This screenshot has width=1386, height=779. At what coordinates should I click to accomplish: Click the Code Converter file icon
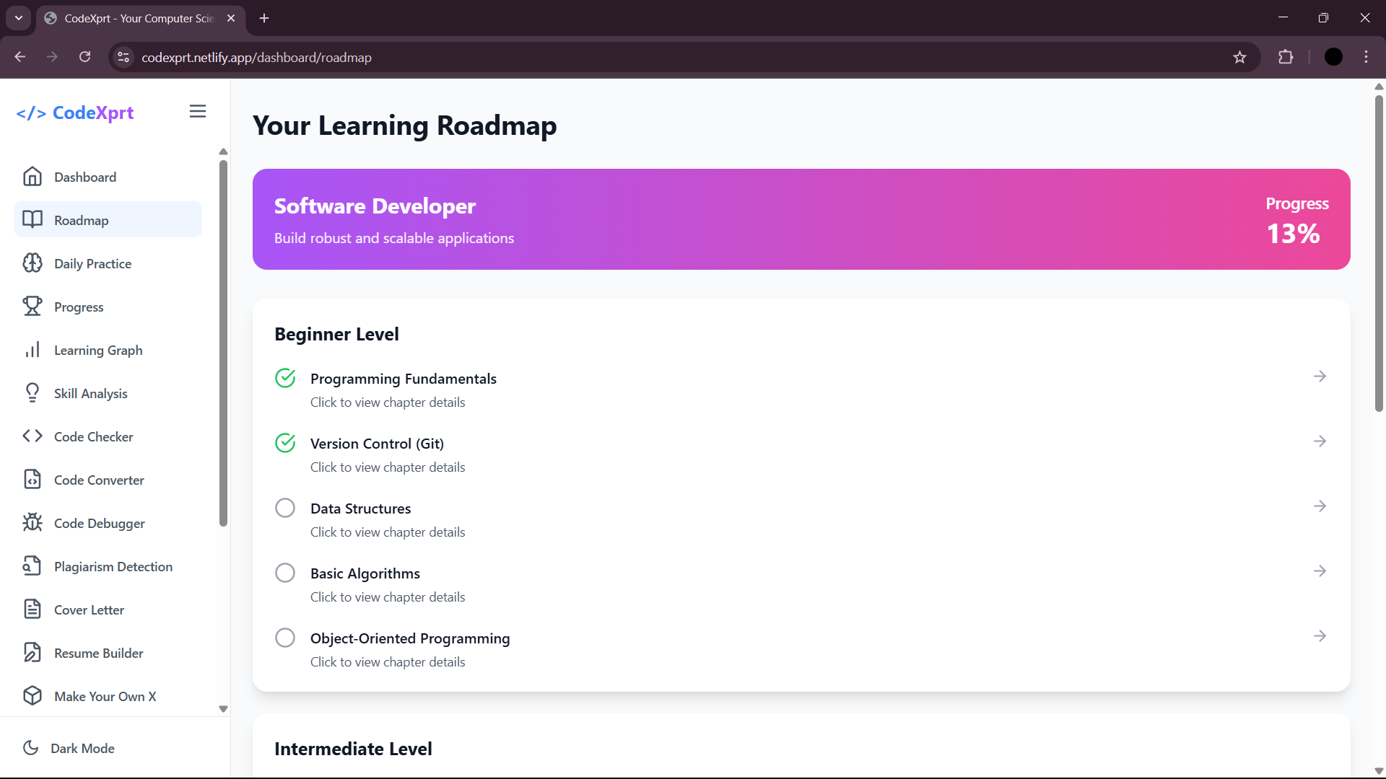coord(32,480)
